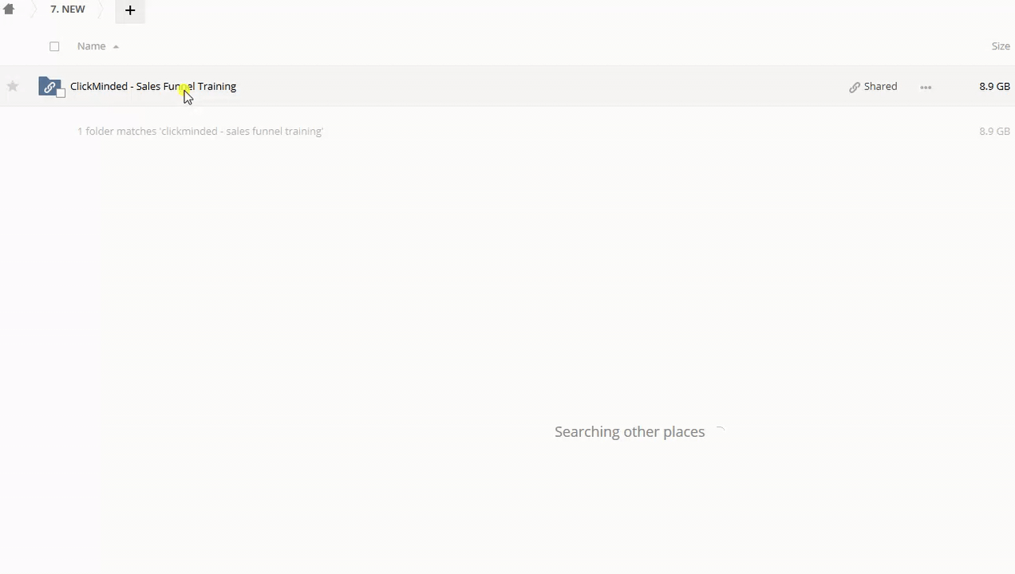Go to the home folder icon
This screenshot has height=574, width=1015.
pyautogui.click(x=9, y=10)
